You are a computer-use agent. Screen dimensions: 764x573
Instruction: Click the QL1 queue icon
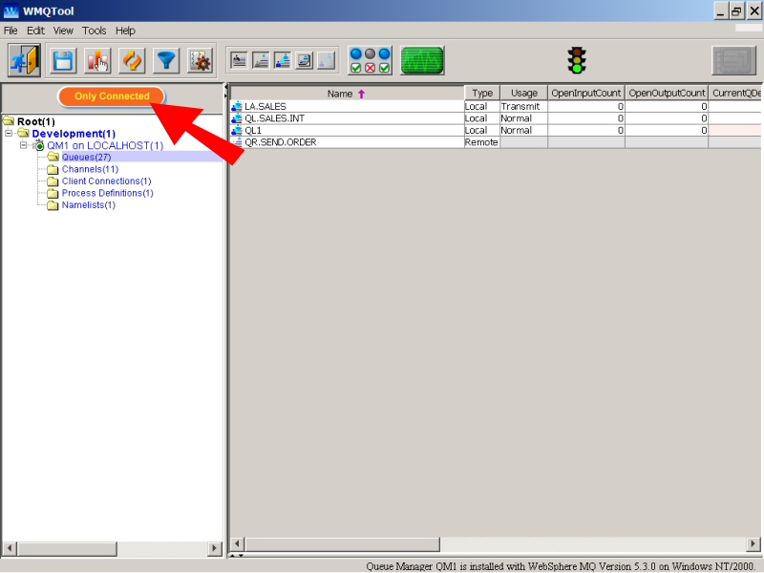point(237,130)
